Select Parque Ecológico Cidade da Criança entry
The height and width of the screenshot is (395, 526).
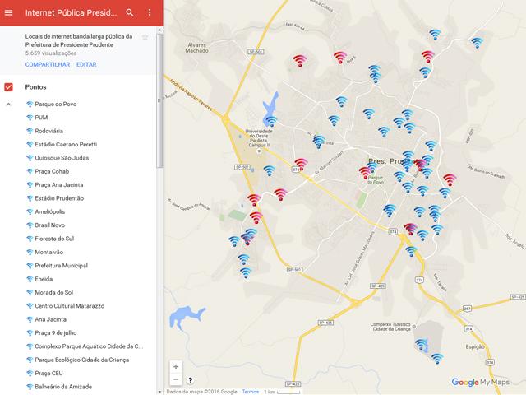click(x=82, y=360)
